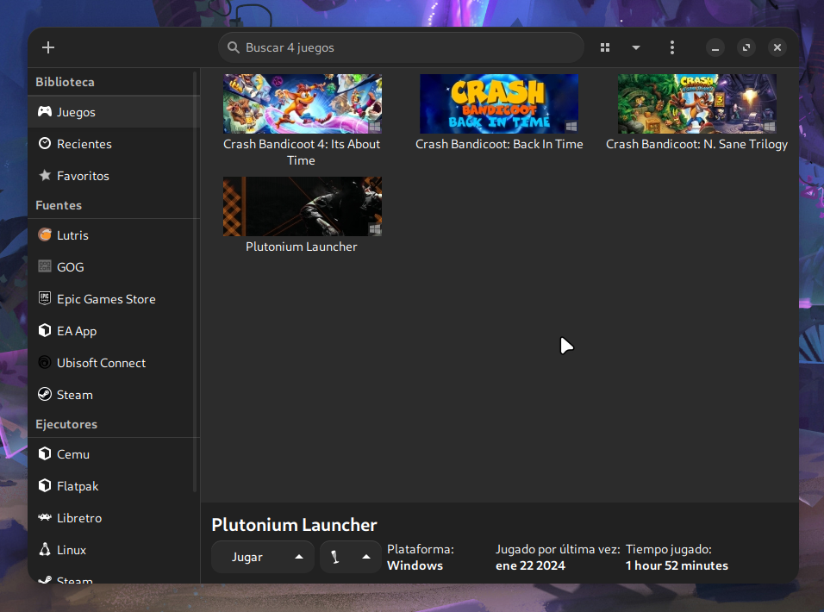Select Linux runner
The height and width of the screenshot is (612, 824).
tap(114, 550)
